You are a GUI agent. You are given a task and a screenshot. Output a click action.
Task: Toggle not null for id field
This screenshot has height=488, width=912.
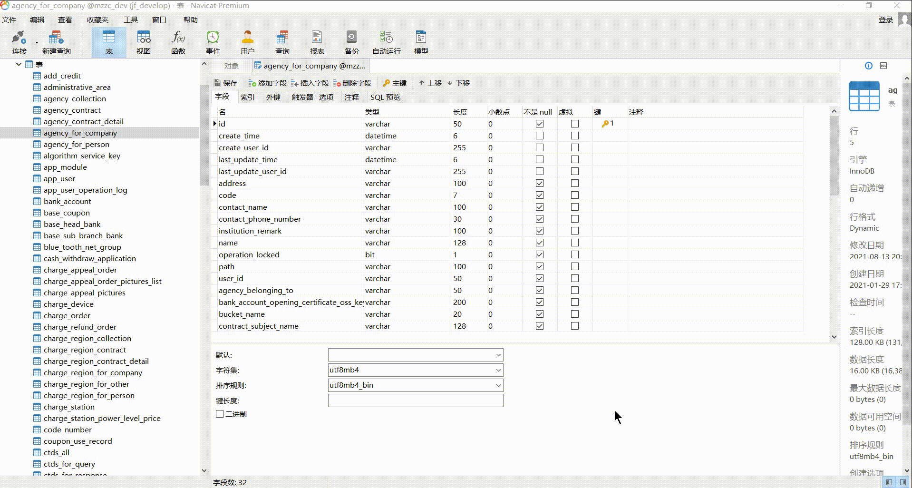pyautogui.click(x=539, y=124)
